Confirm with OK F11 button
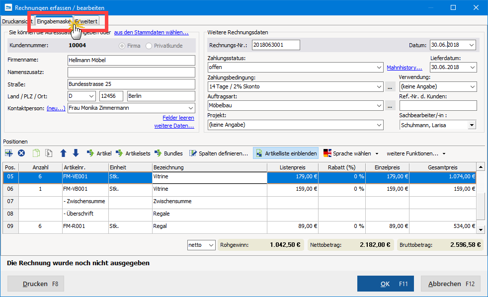Screen dimensions: 488x297 [386, 284]
